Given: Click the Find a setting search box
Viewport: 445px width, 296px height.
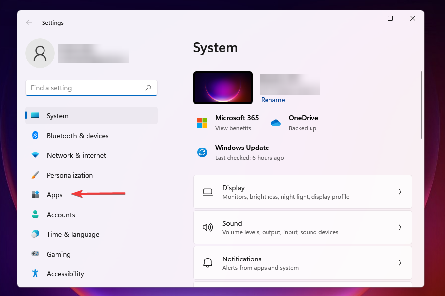Looking at the screenshot, I should coord(91,88).
